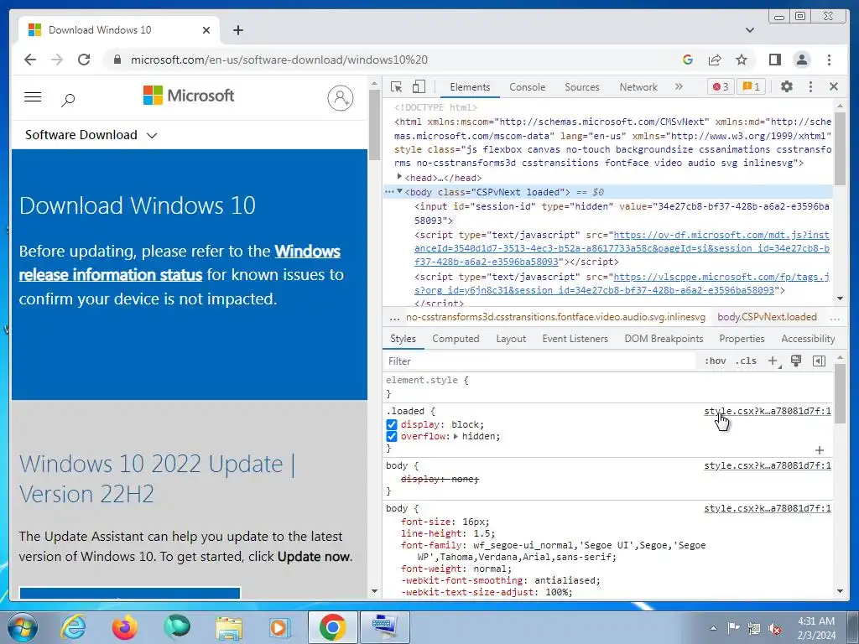Open the Layout pane tab
The height and width of the screenshot is (644, 859).
pyautogui.click(x=511, y=339)
